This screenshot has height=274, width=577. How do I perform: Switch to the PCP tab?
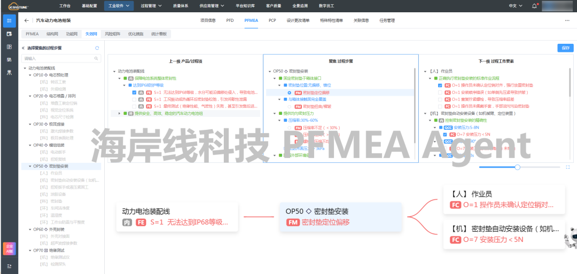point(272,21)
